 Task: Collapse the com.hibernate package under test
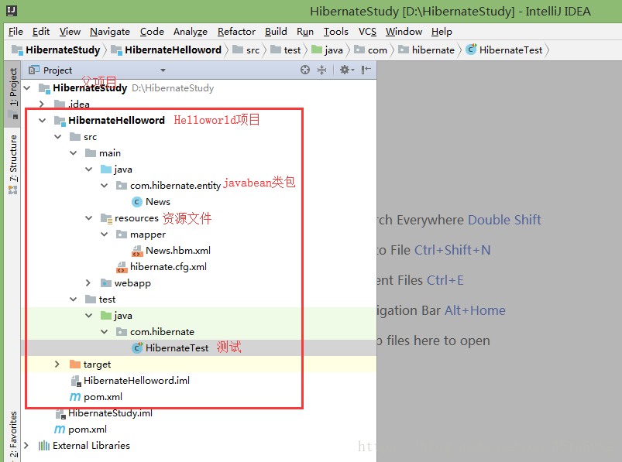pyautogui.click(x=105, y=332)
